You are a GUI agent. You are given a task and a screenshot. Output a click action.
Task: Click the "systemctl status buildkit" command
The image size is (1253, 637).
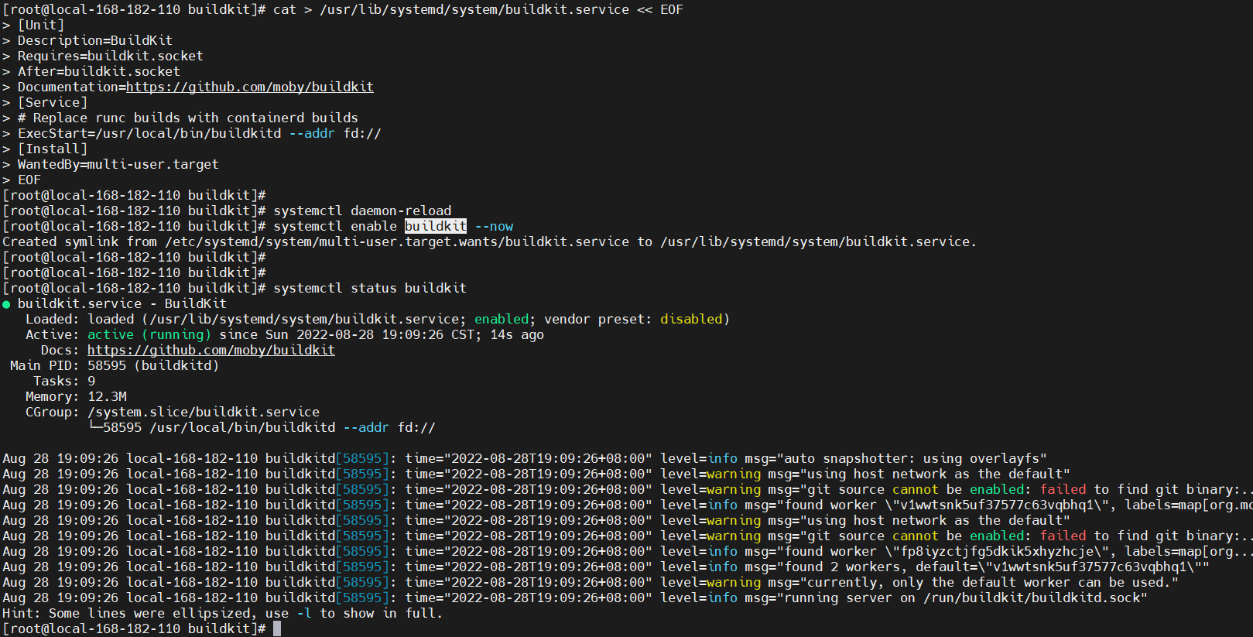tap(369, 288)
